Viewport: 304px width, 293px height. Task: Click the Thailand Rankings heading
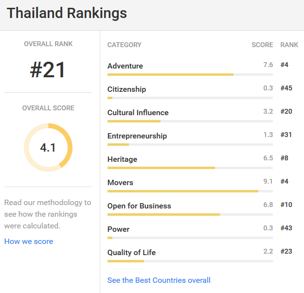(67, 13)
